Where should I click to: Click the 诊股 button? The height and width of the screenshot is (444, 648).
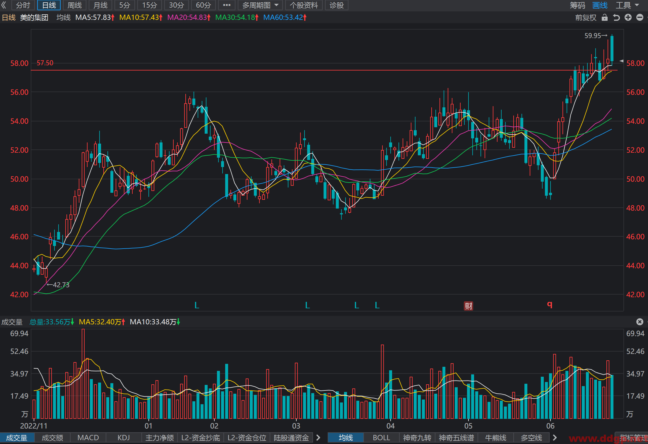click(337, 5)
